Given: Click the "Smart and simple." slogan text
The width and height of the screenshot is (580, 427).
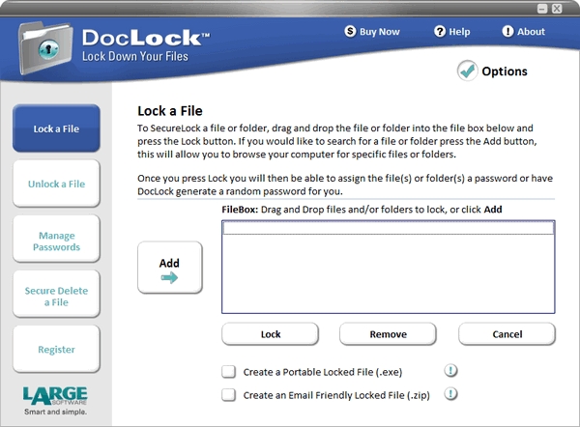Looking at the screenshot, I should pyautogui.click(x=55, y=412).
